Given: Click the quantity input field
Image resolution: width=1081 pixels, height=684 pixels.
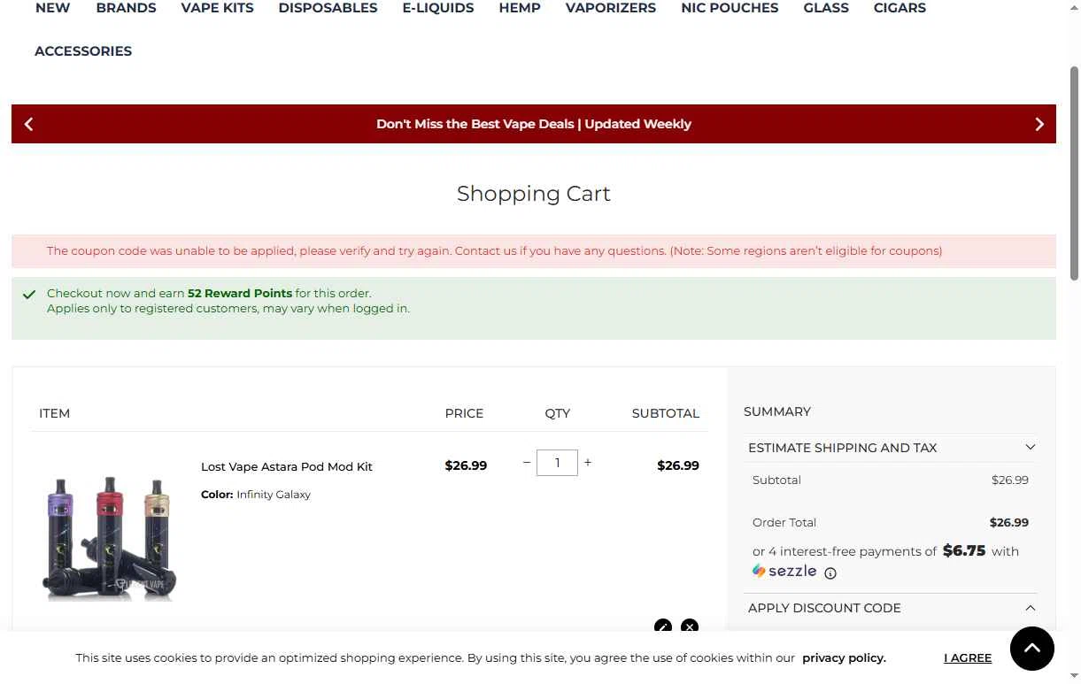Looking at the screenshot, I should tap(557, 463).
